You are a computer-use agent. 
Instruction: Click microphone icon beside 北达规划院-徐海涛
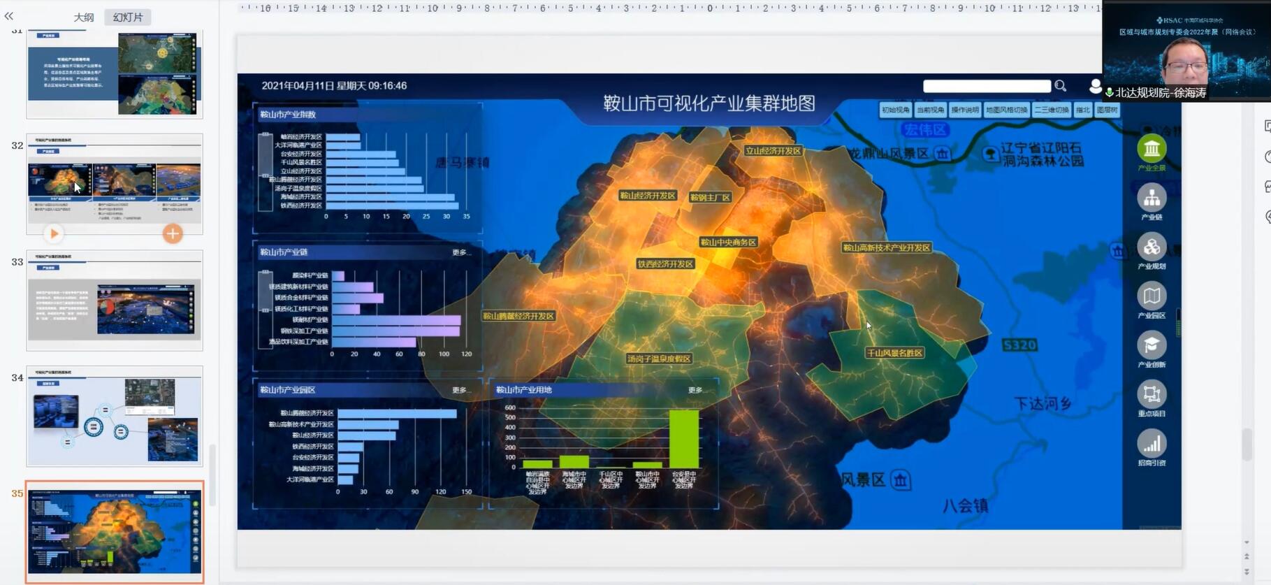click(1109, 92)
